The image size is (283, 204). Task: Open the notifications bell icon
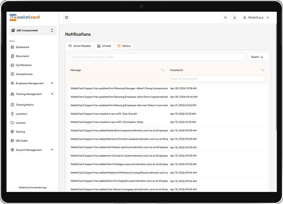pyautogui.click(x=234, y=17)
